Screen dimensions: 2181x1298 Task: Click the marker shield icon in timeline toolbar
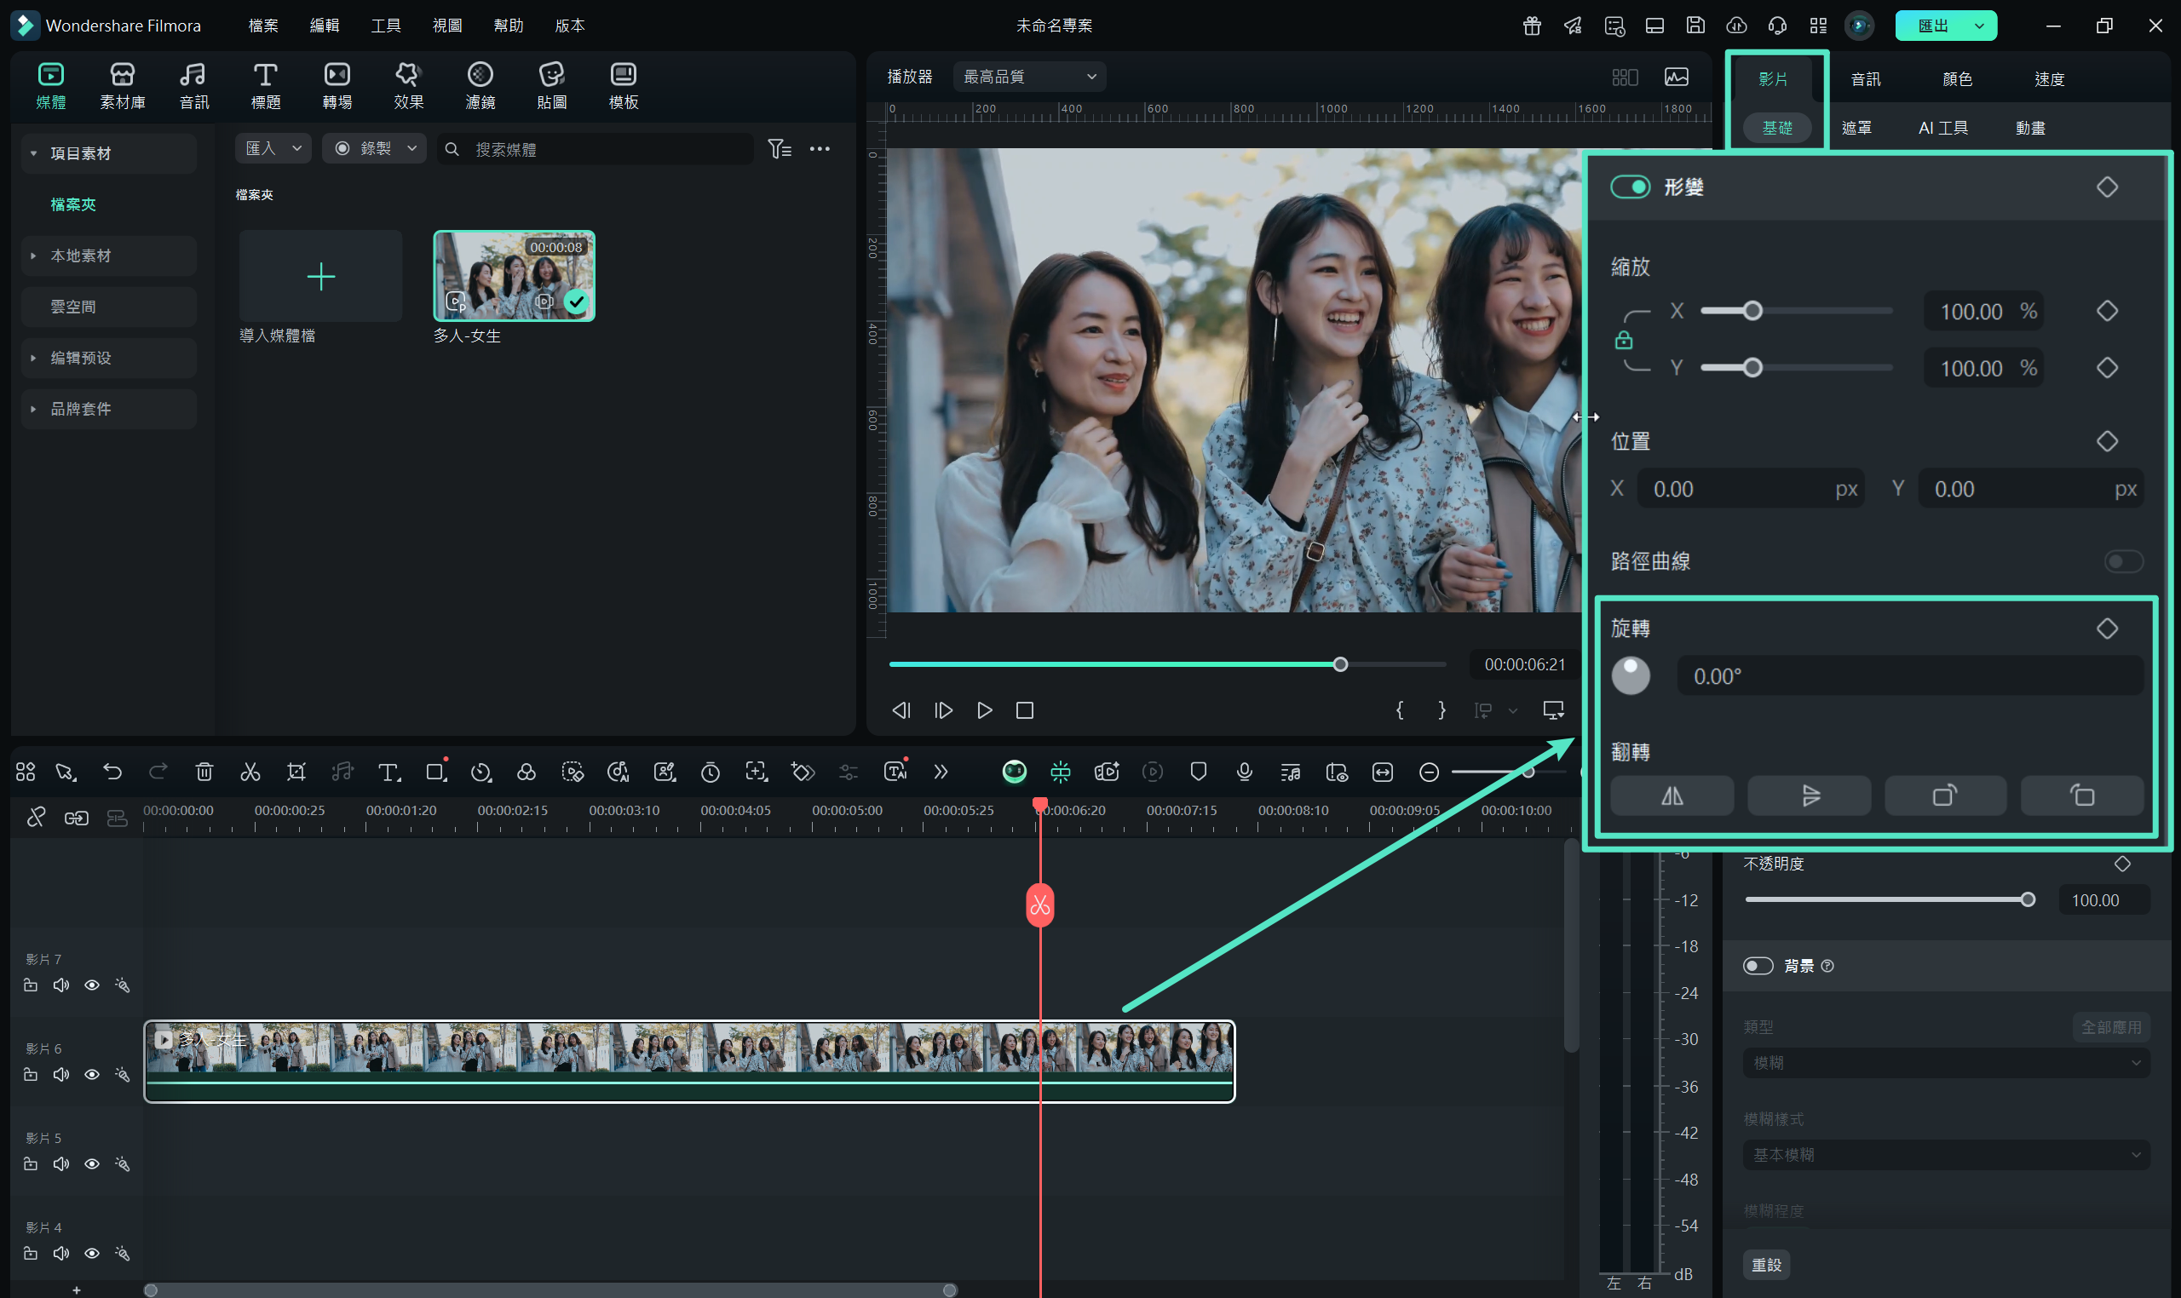click(1199, 772)
